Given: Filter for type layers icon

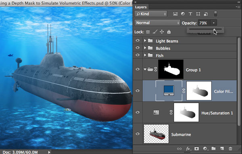Looking at the screenshot, I should coord(190,14).
